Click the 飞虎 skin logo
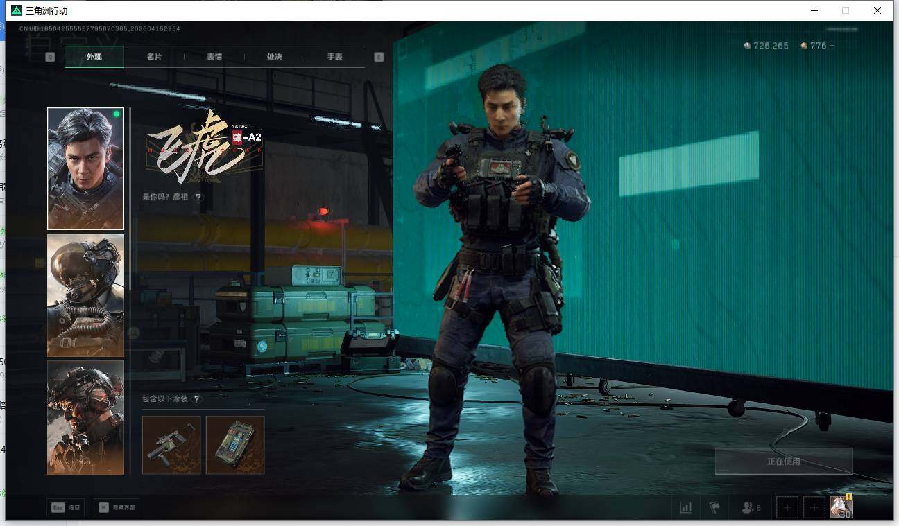 coord(204,148)
